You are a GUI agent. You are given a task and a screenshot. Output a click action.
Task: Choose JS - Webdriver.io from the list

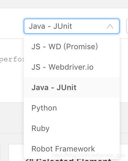(72, 67)
